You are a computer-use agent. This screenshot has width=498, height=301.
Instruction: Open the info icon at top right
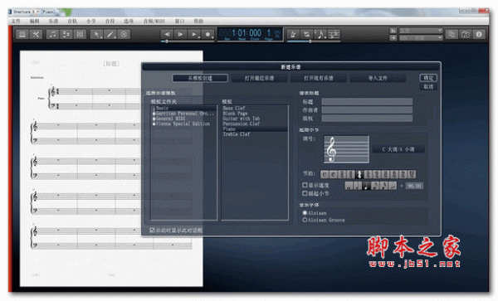(479, 34)
